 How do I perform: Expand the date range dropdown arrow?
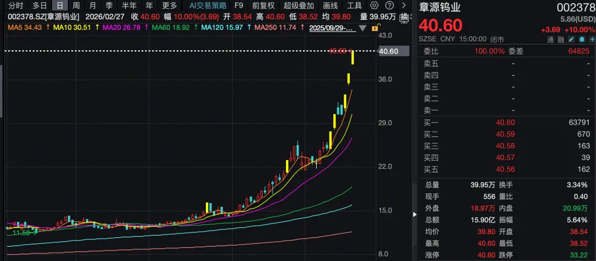click(363, 28)
